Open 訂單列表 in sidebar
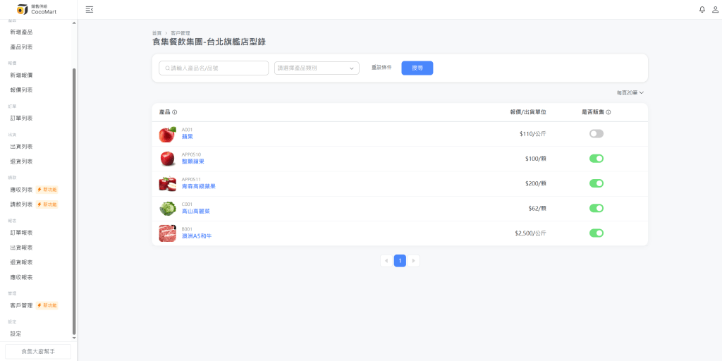This screenshot has height=361, width=722. pos(21,118)
